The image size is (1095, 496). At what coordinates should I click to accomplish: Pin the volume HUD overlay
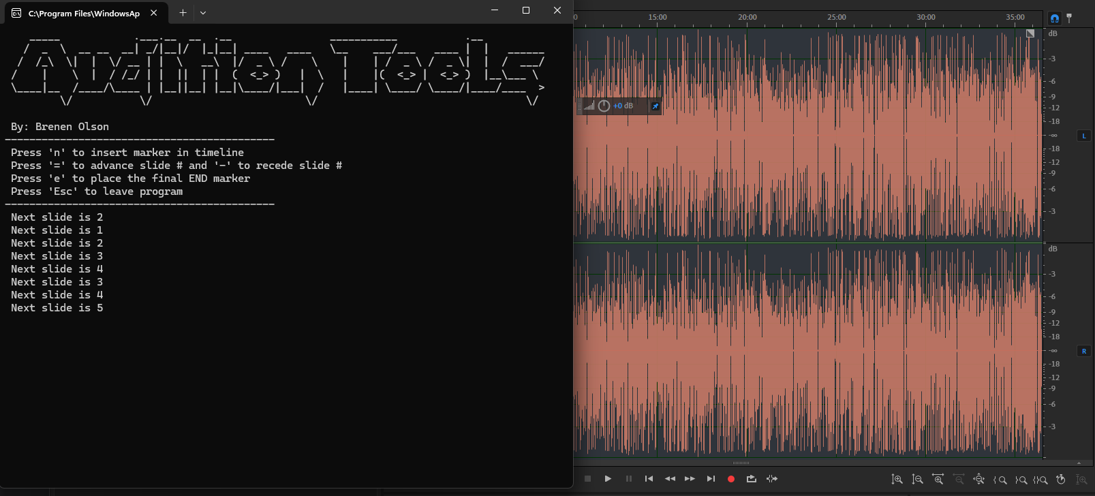click(655, 106)
